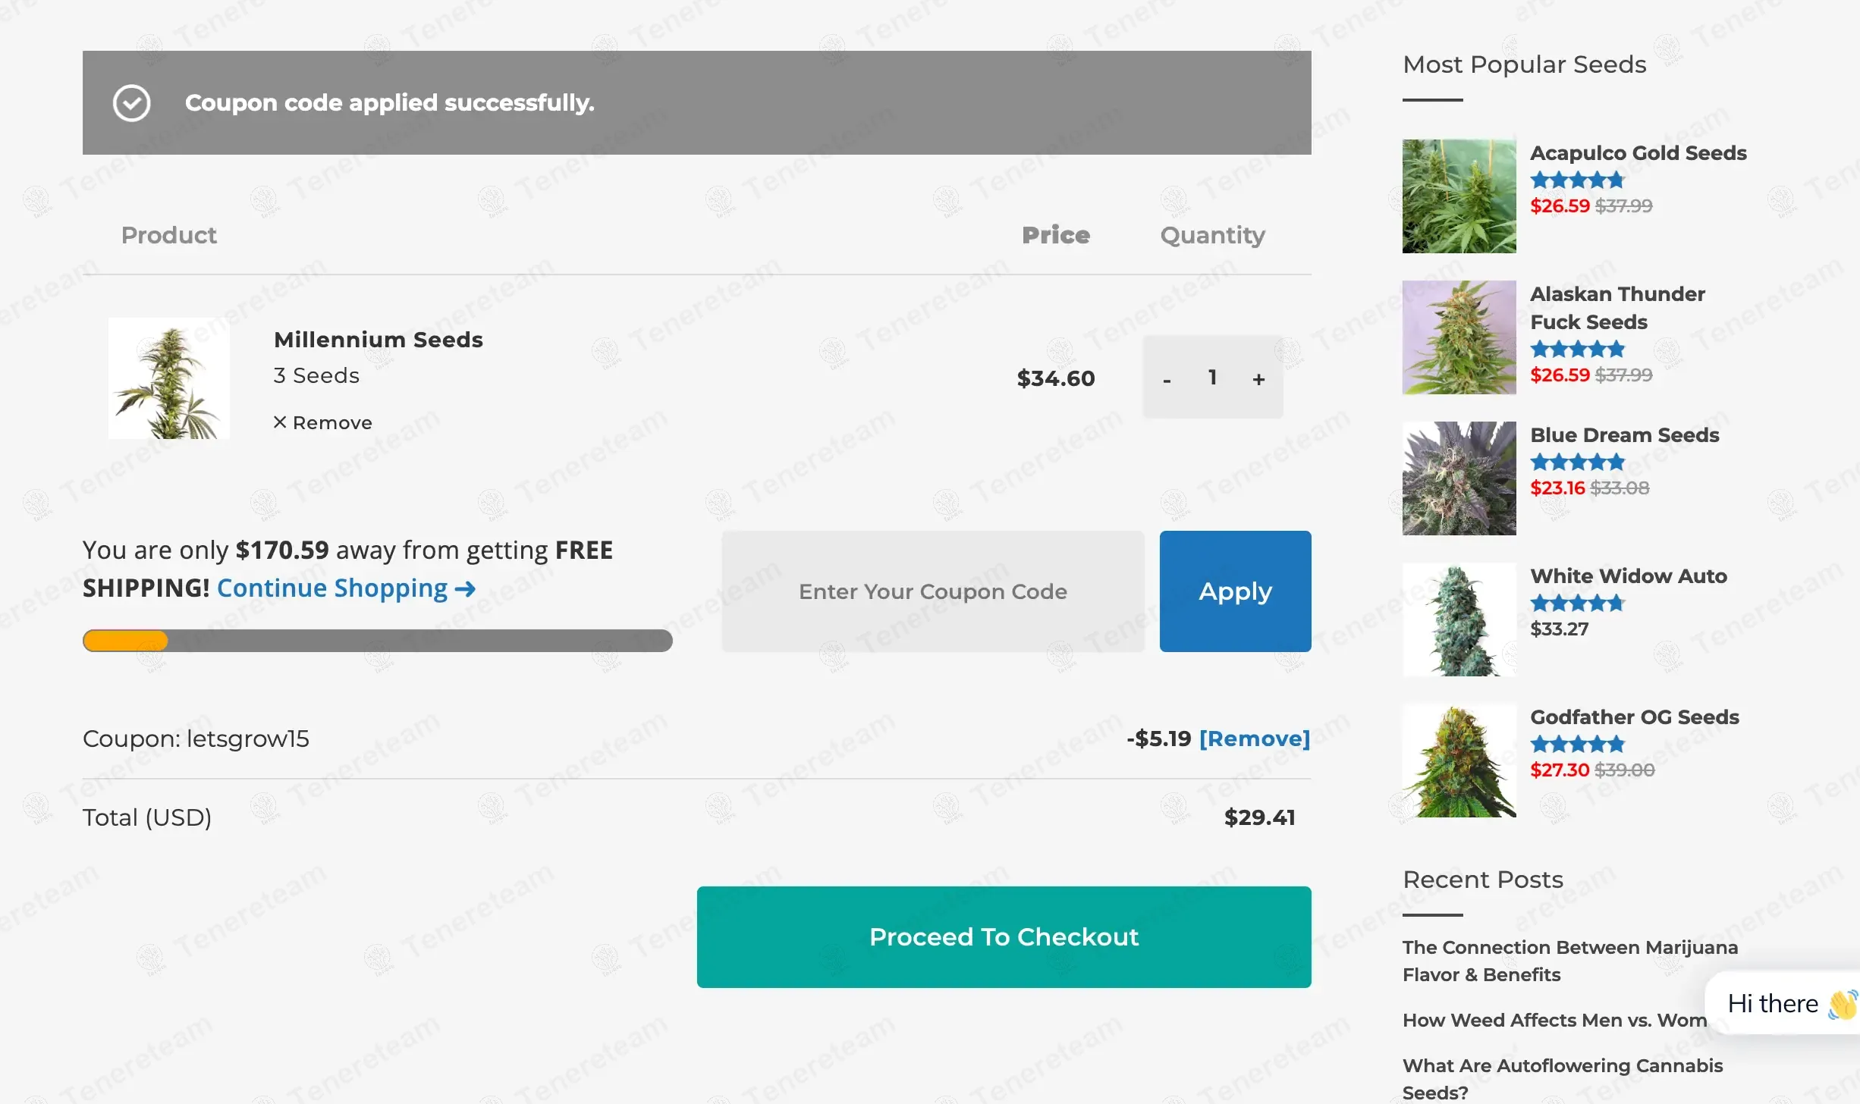Image resolution: width=1860 pixels, height=1104 pixels.
Task: Open the Acapulco Gold Seeds title link
Action: click(x=1638, y=153)
